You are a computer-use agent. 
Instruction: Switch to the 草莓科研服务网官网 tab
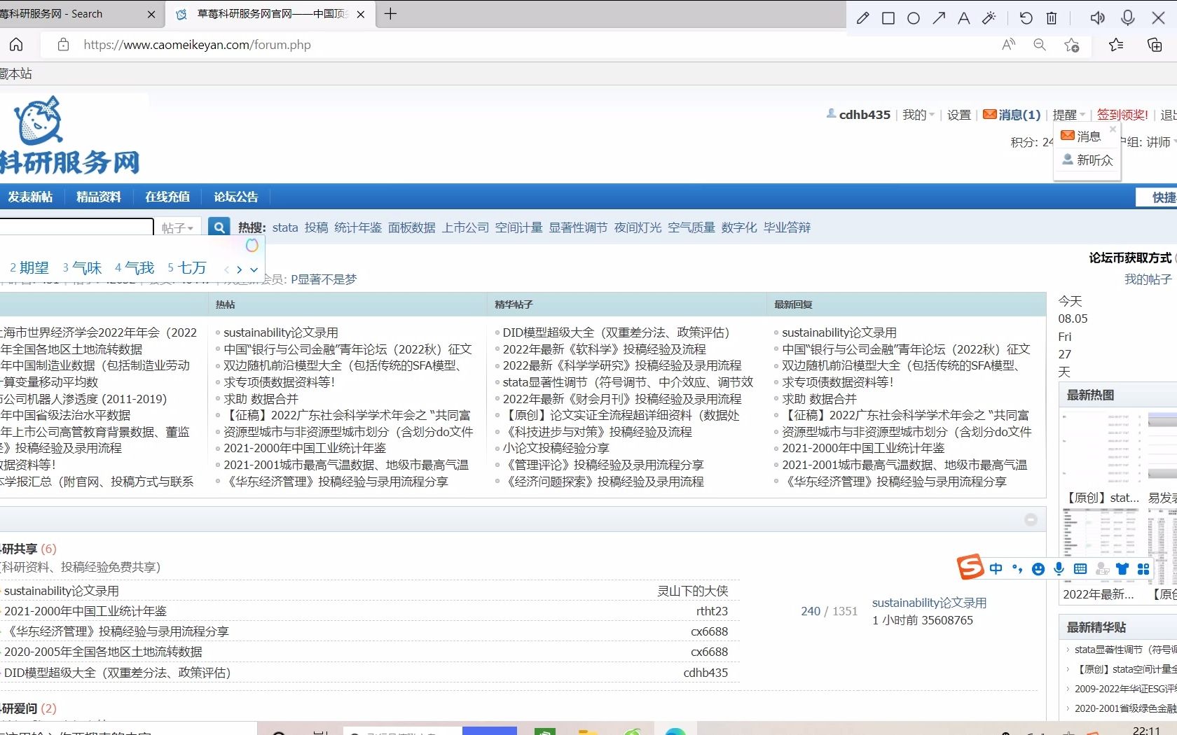click(271, 14)
